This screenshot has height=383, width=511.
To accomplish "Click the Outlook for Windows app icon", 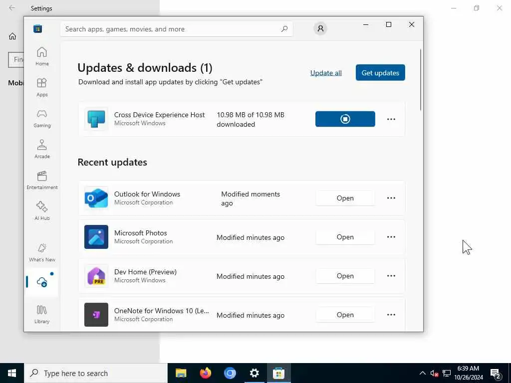I will [x=96, y=198].
